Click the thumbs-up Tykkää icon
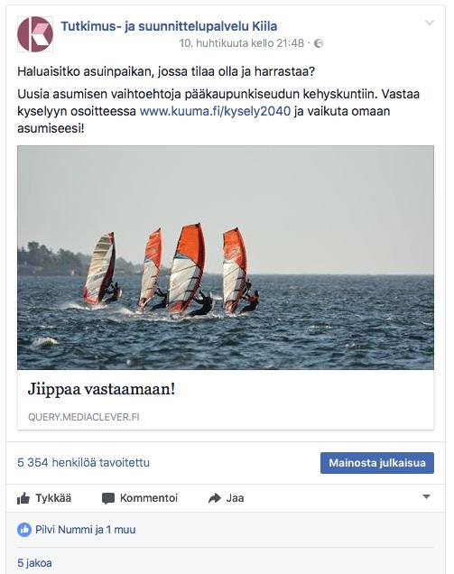454x574 pixels. [23, 498]
